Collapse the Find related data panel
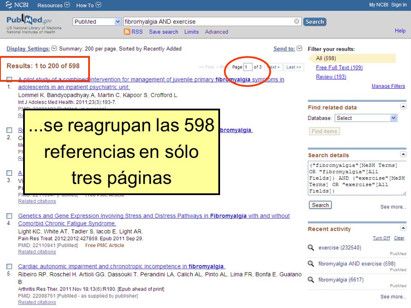Image resolution: width=411 pixels, height=308 pixels. 403,107
